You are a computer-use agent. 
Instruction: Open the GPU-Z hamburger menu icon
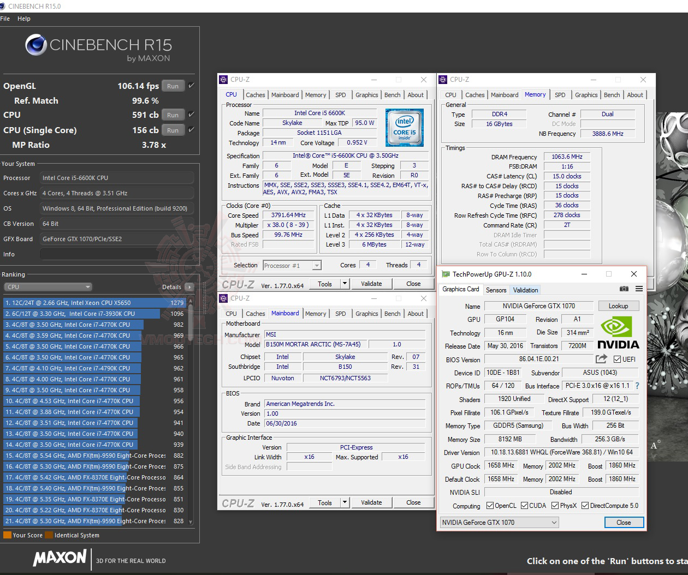coord(639,289)
